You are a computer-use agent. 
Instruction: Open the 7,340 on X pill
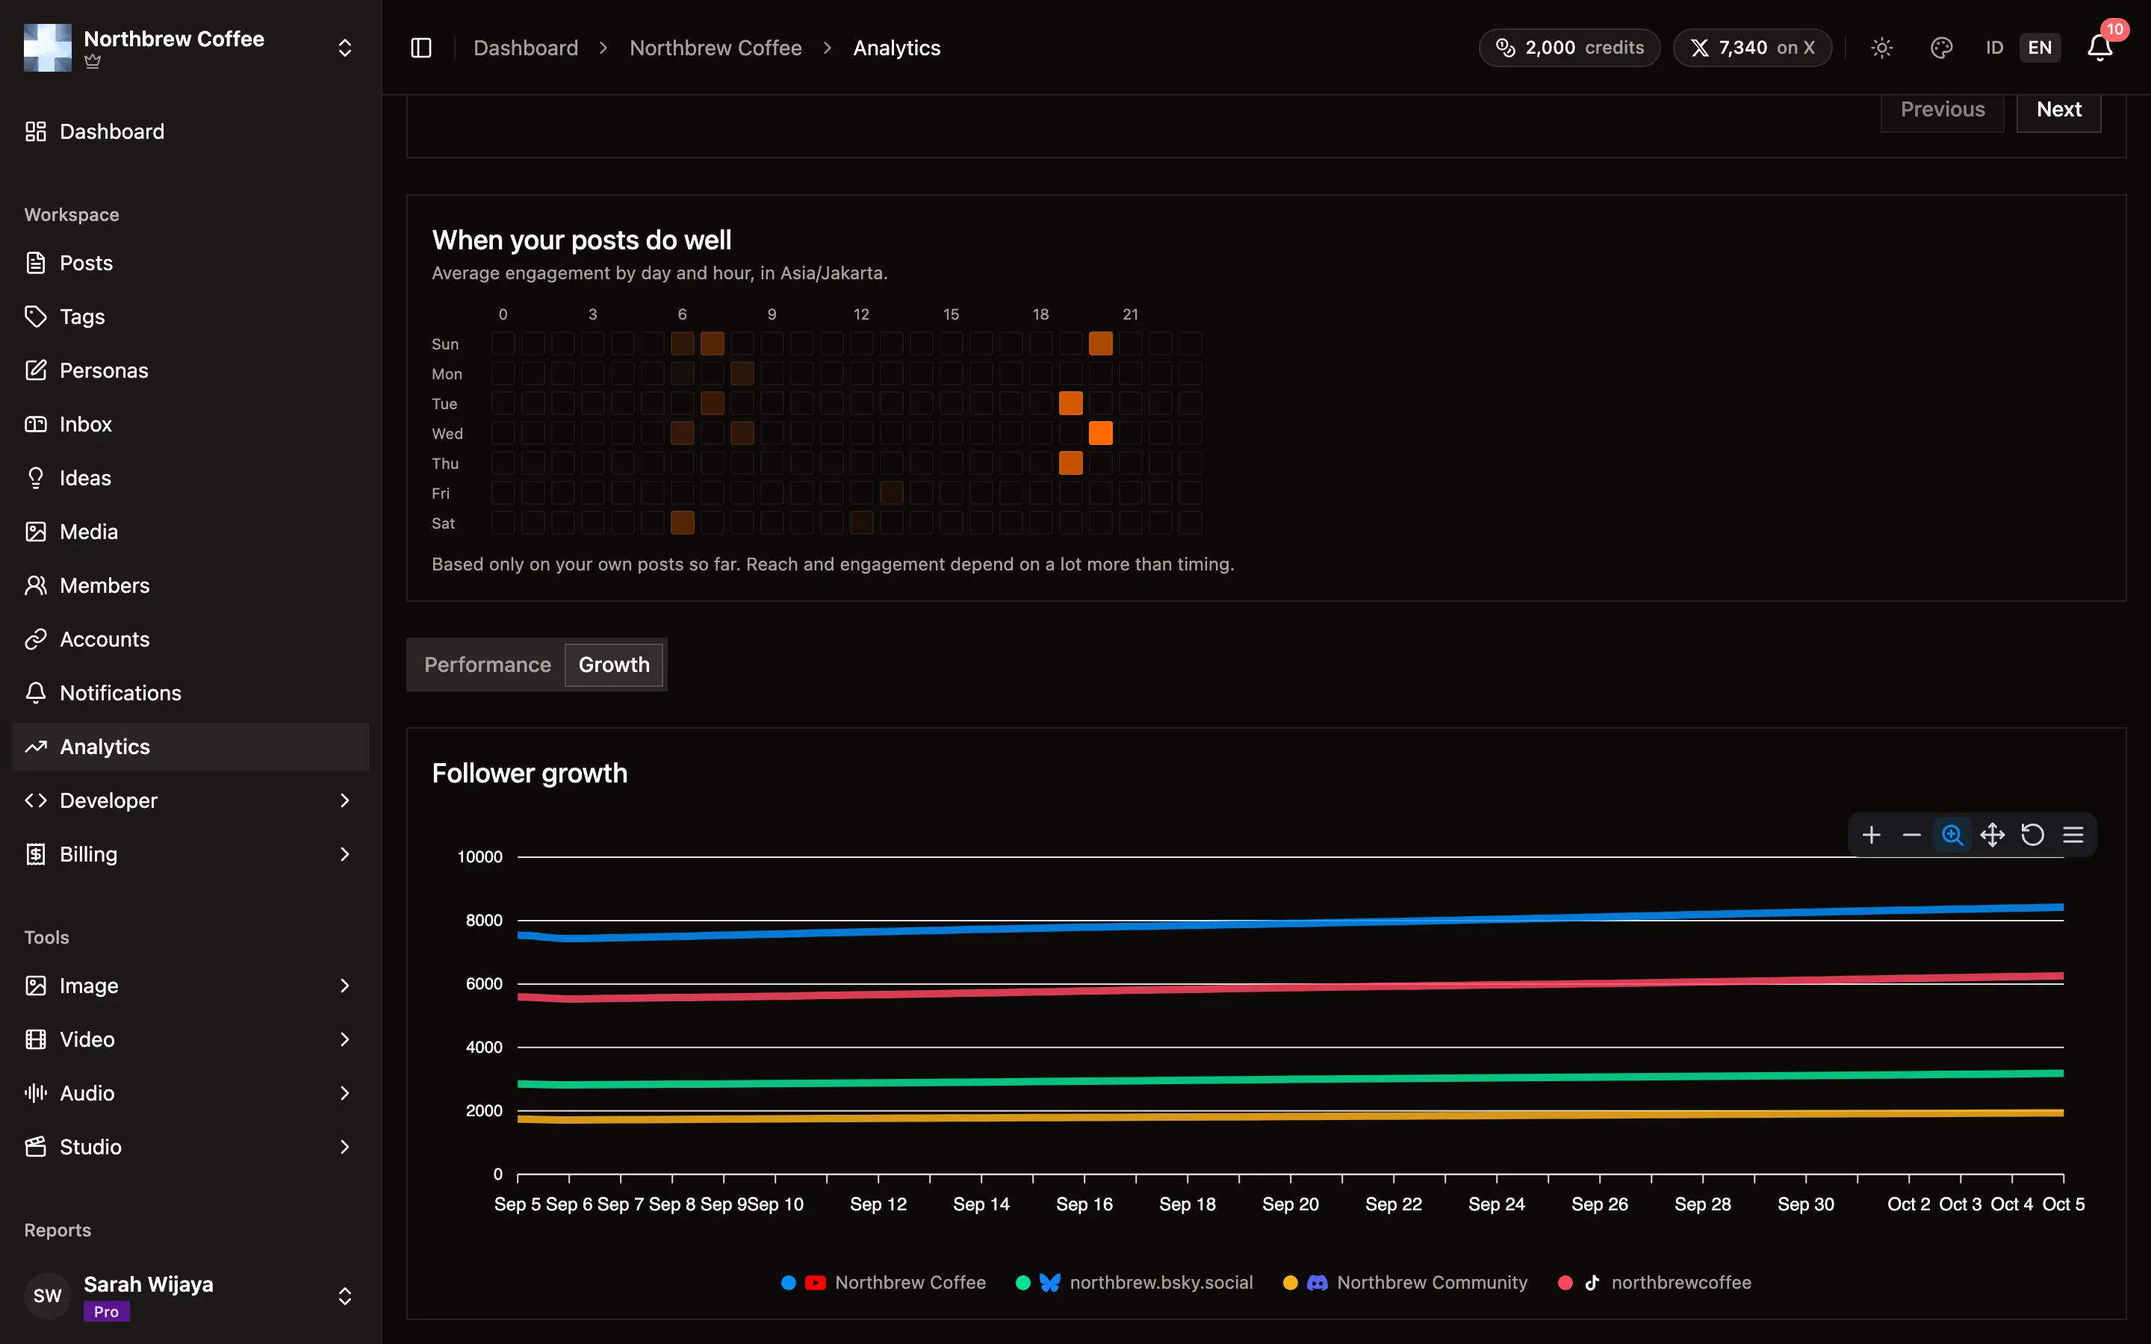(x=1752, y=48)
